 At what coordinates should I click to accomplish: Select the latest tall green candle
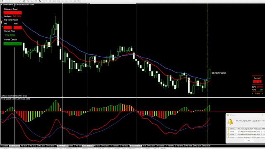[210, 74]
